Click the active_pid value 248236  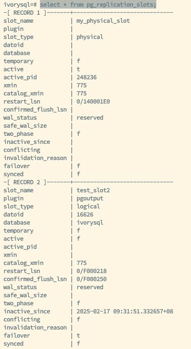point(86,77)
